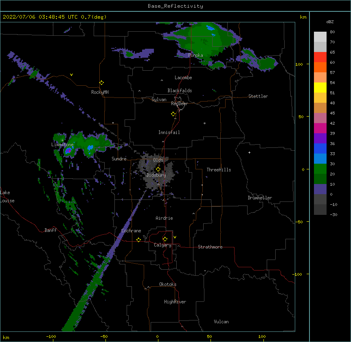The height and width of the screenshot is (342, 351).
Task: Click the yellow V marker northwest of RockyMH
Action: tap(71, 75)
